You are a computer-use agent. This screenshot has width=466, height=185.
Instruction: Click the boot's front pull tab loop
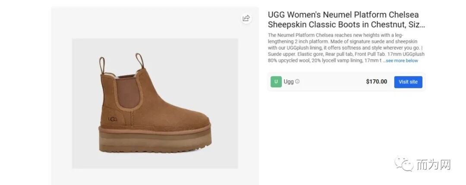pos(140,61)
